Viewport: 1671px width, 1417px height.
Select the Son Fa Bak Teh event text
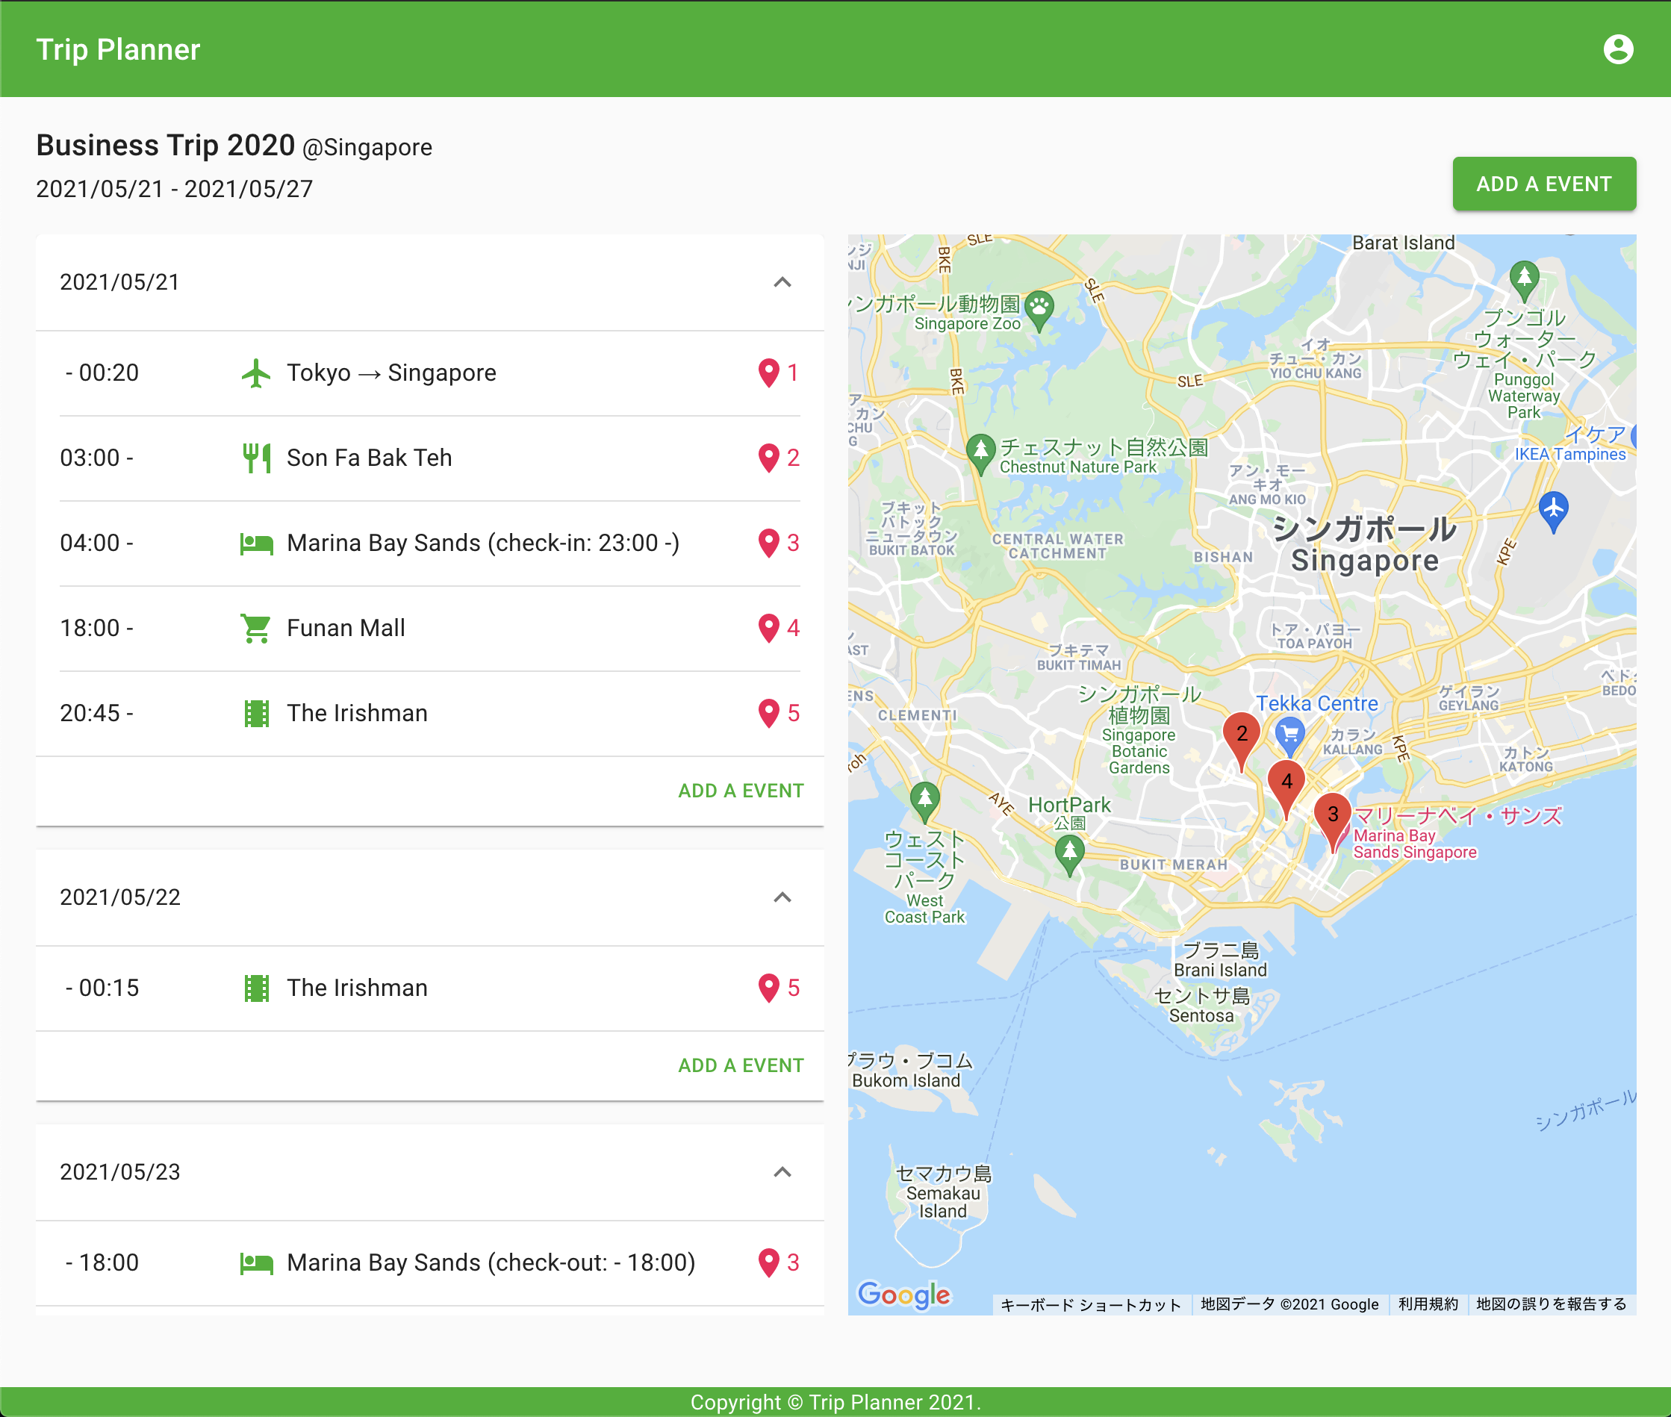point(370,458)
